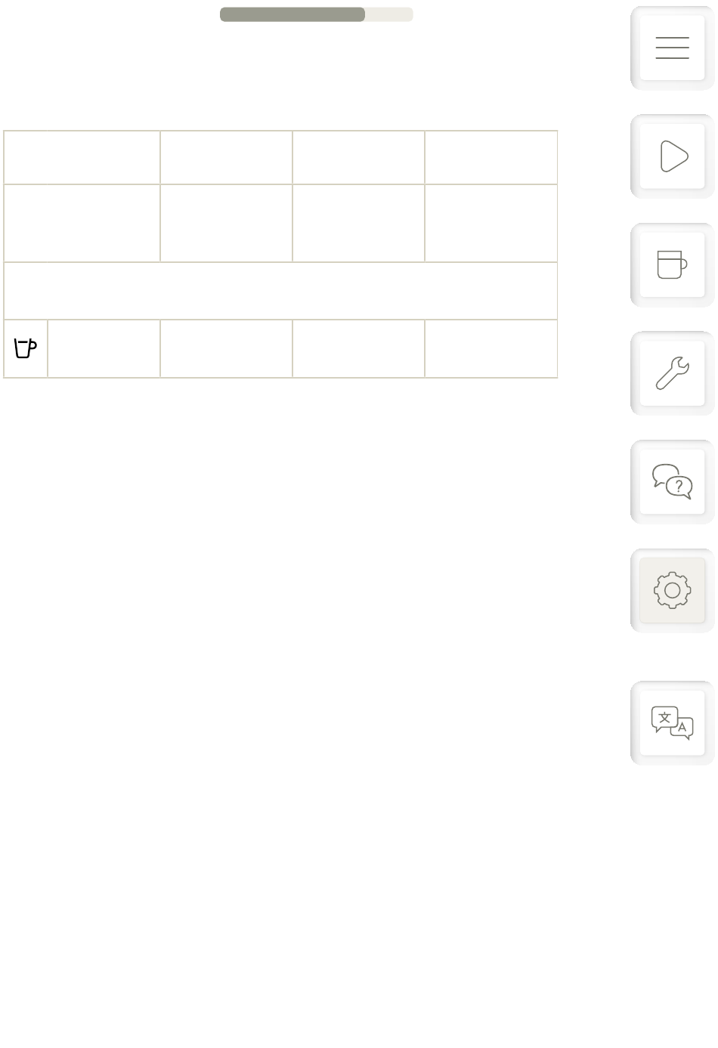Open the wrench maintenance section
Screen dimensions: 718x1048
[x=672, y=373]
